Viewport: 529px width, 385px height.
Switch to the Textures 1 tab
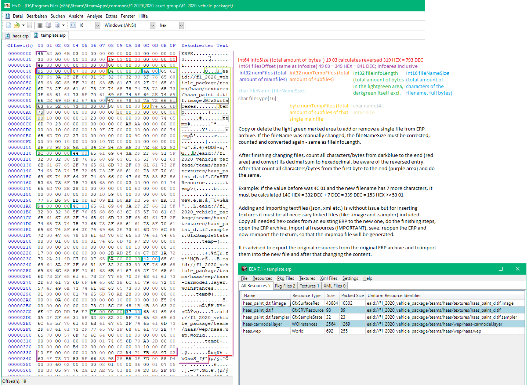point(309,286)
